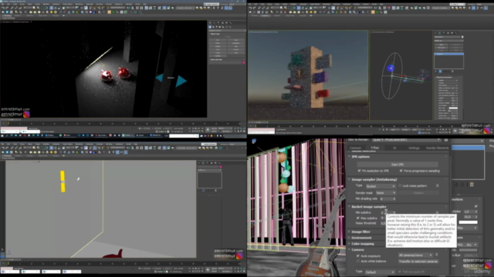Switch to the Common tab in render setup
The height and width of the screenshot is (277, 494).
pos(355,148)
